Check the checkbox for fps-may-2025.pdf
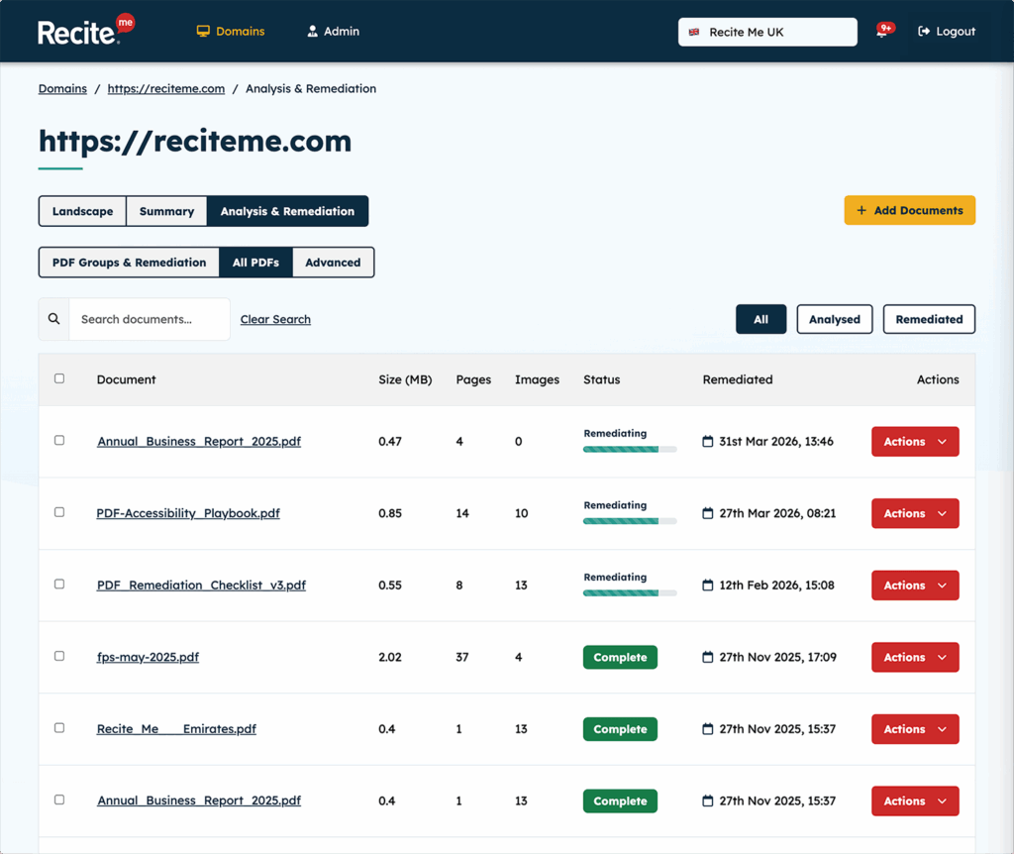 58,656
